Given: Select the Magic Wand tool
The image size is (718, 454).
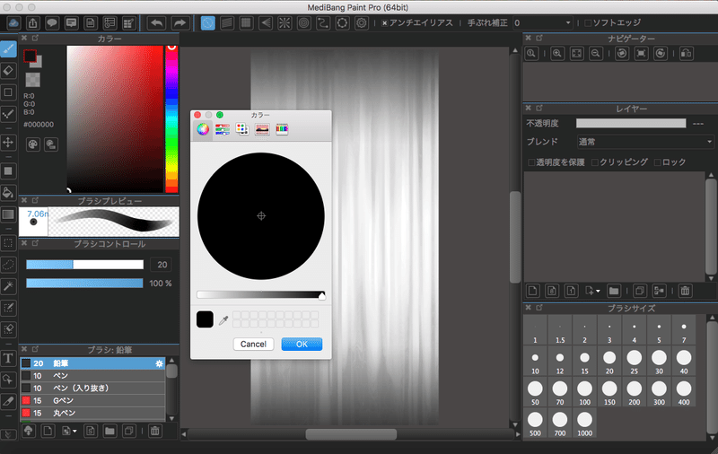Looking at the screenshot, I should click(x=8, y=286).
